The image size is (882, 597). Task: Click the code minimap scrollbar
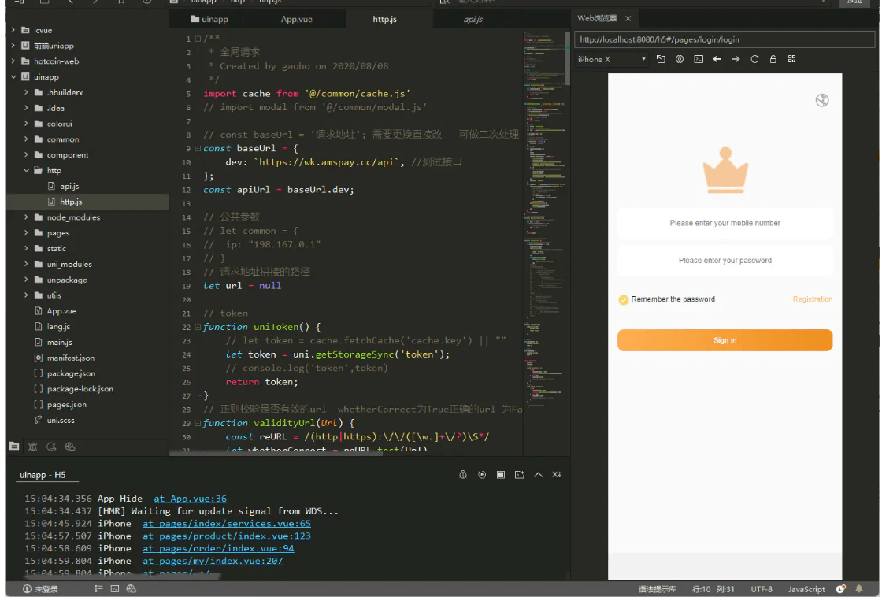[x=567, y=59]
